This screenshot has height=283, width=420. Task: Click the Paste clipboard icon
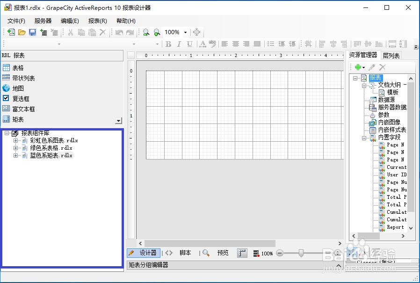point(92,32)
